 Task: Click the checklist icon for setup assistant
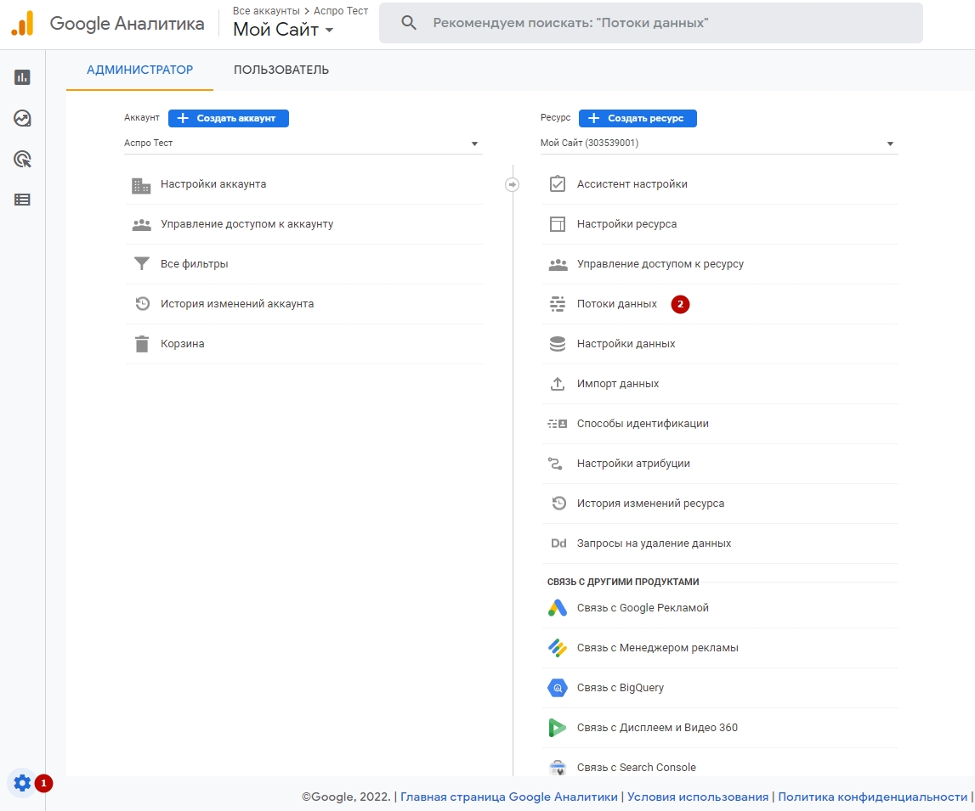558,183
